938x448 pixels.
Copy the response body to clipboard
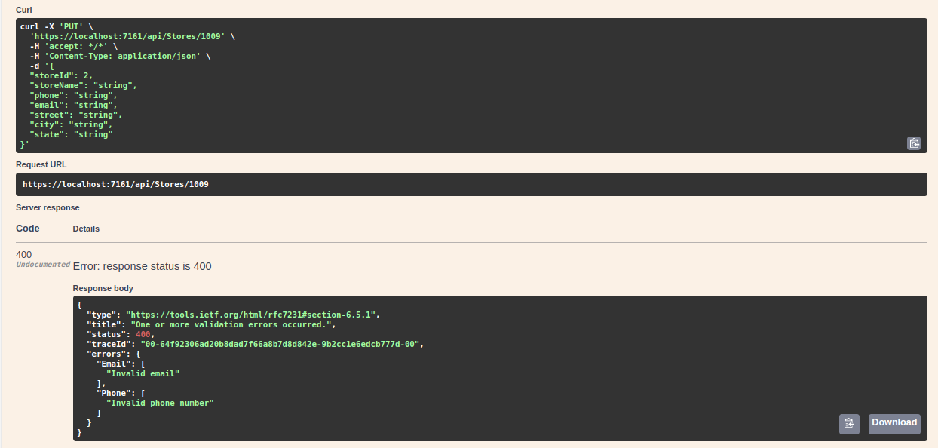(849, 423)
